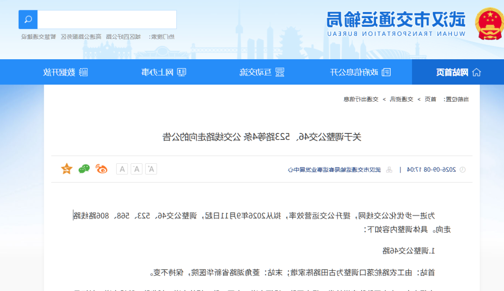Click the 交通资讯 breadcrumb link
The width and height of the screenshot is (504, 291).
(401, 99)
